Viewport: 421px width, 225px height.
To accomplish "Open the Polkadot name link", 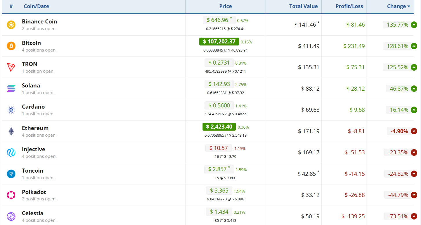I will pos(34,192).
